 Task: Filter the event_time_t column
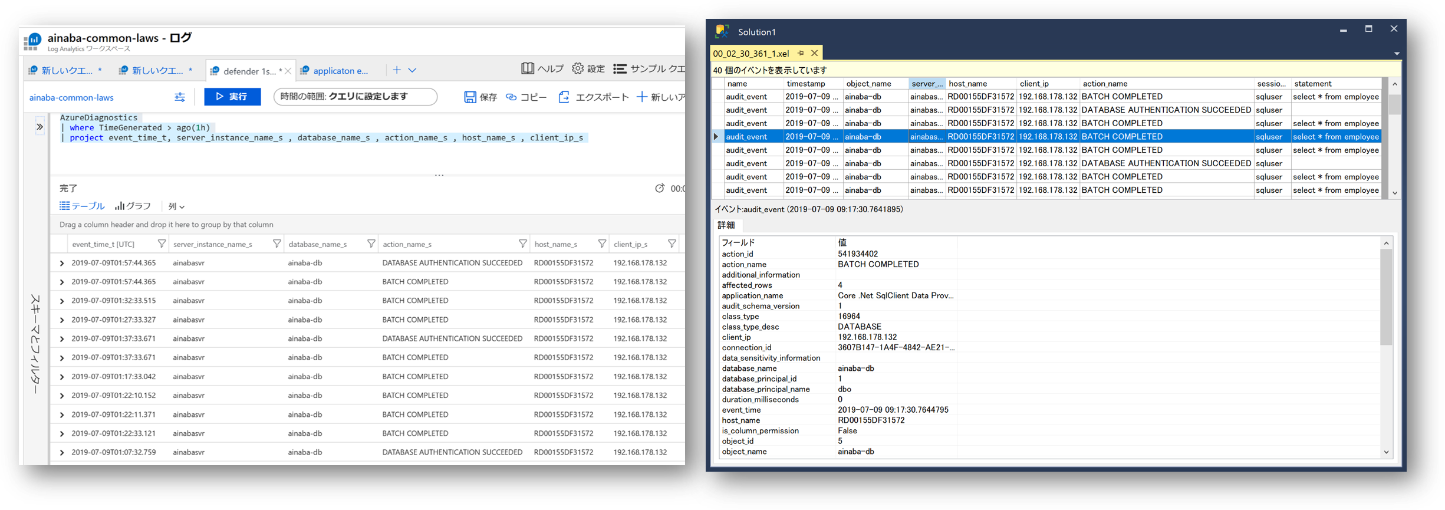coord(162,244)
